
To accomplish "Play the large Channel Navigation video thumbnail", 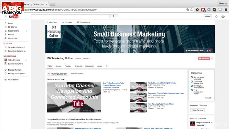I will 74,97.
